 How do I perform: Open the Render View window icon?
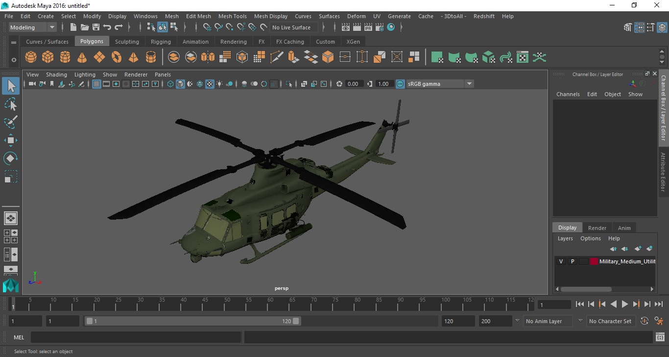(x=346, y=27)
